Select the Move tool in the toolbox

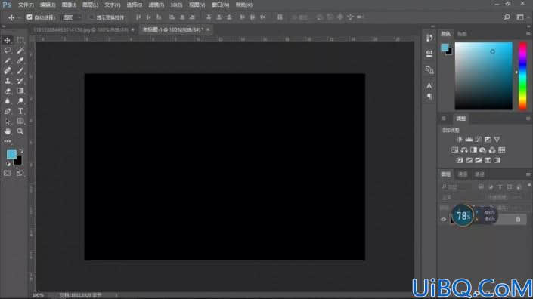(7, 40)
